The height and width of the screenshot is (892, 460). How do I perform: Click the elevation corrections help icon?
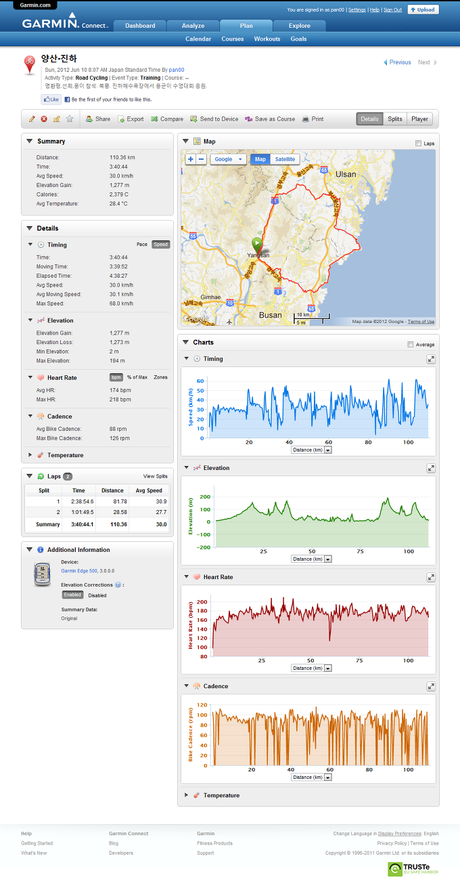118,585
